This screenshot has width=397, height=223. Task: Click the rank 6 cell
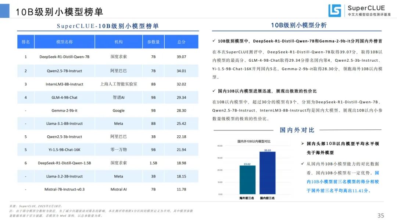tap(26, 163)
